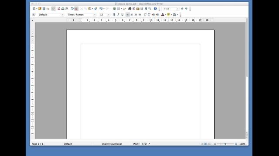279x156 pixels.
Task: Open a file with the Open icon
Action: 40,9
